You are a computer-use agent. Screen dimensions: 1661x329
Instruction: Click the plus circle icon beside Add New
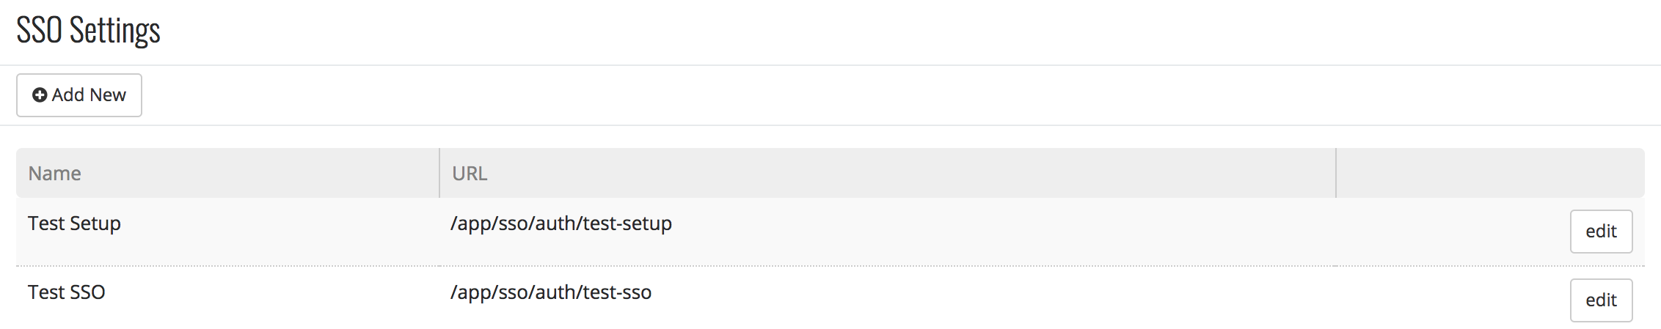click(x=40, y=95)
